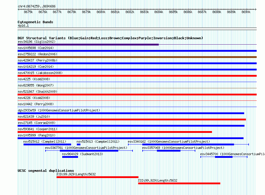Click the blue nsv1005698 gain bar
265x195 pixels.
[x=137, y=51]
